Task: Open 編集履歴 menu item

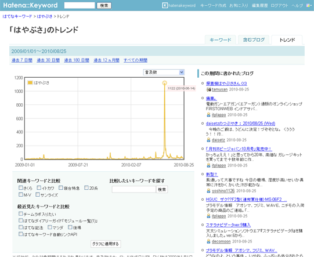Action: [x=259, y=6]
